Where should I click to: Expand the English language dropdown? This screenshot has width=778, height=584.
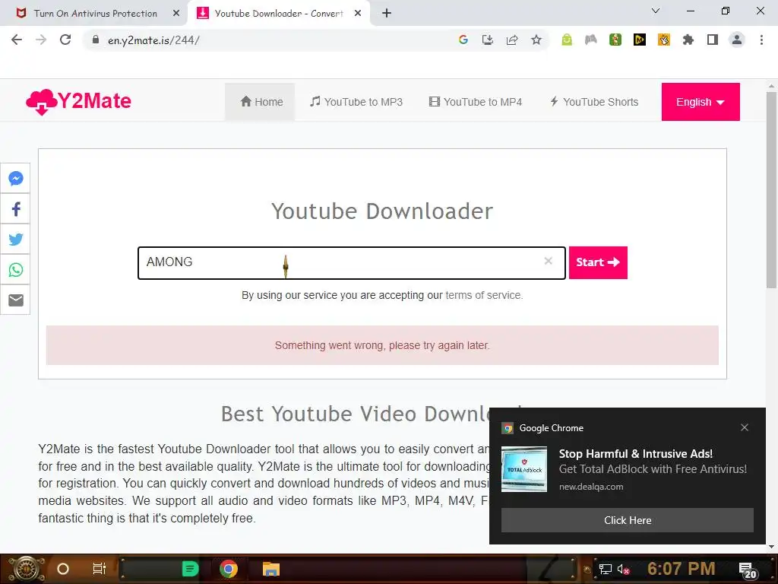pos(700,102)
